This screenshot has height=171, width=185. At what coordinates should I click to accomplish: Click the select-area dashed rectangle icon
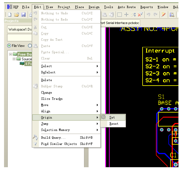point(120,15)
